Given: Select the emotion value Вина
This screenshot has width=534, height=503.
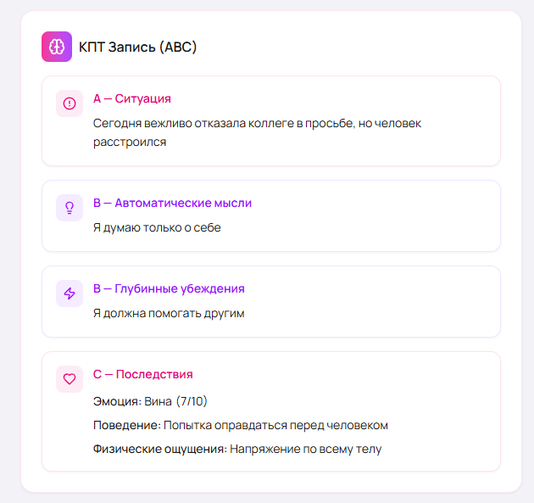Looking at the screenshot, I should pyautogui.click(x=159, y=401).
